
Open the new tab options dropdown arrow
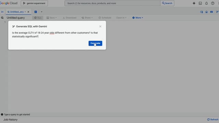tap(42, 12)
